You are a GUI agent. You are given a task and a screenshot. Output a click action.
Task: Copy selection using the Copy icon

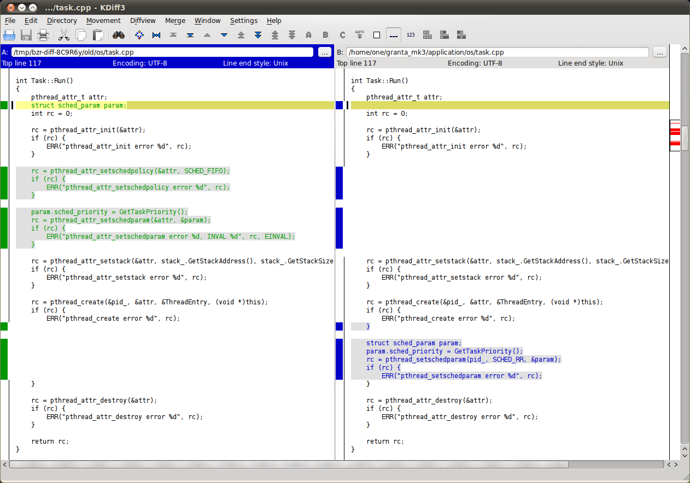click(x=80, y=34)
